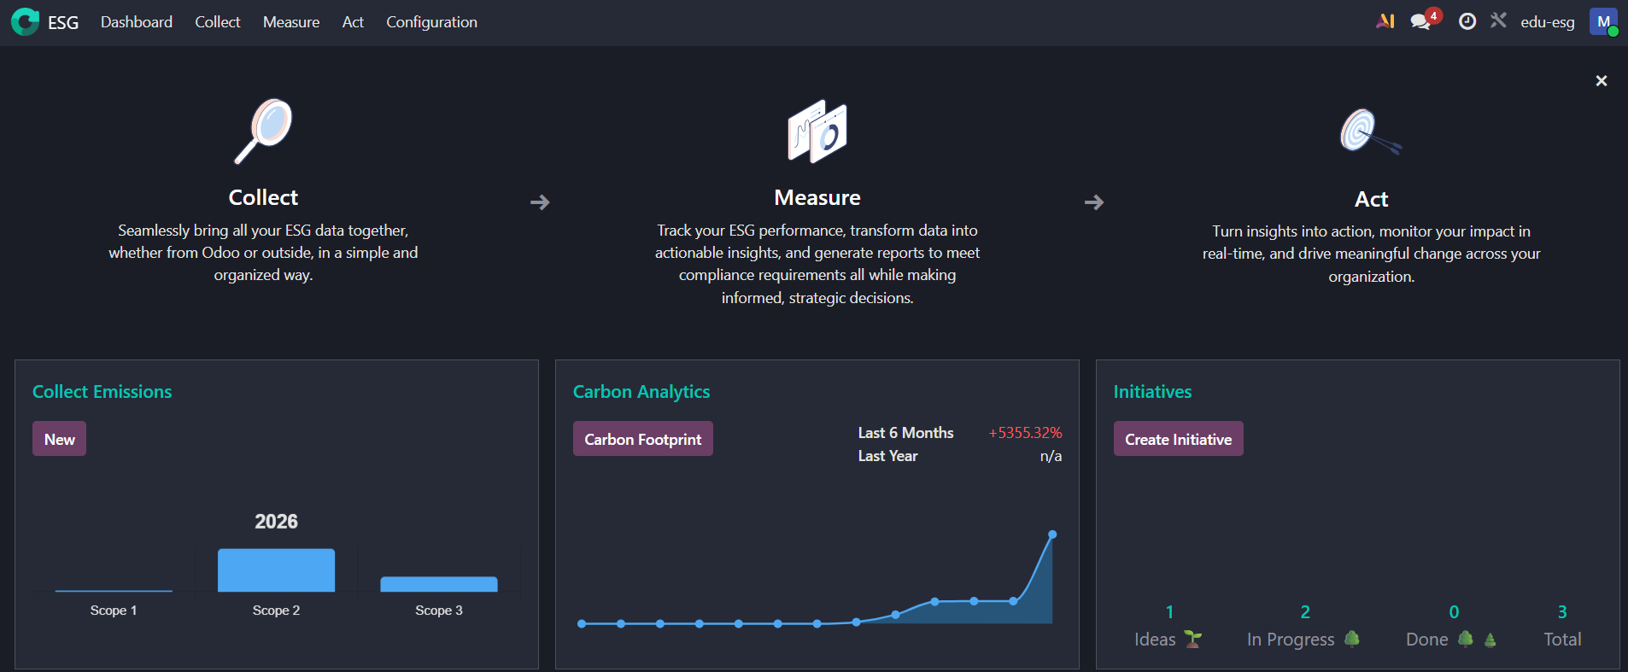This screenshot has height=672, width=1628.
Task: Click the Act target illustration
Action: click(x=1370, y=131)
